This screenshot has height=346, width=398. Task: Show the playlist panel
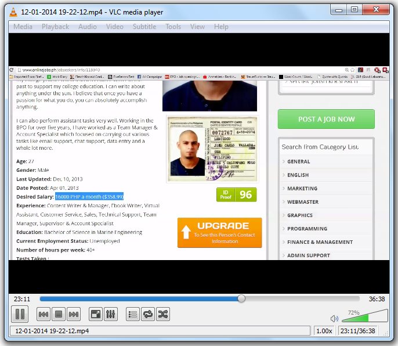[x=133, y=315]
